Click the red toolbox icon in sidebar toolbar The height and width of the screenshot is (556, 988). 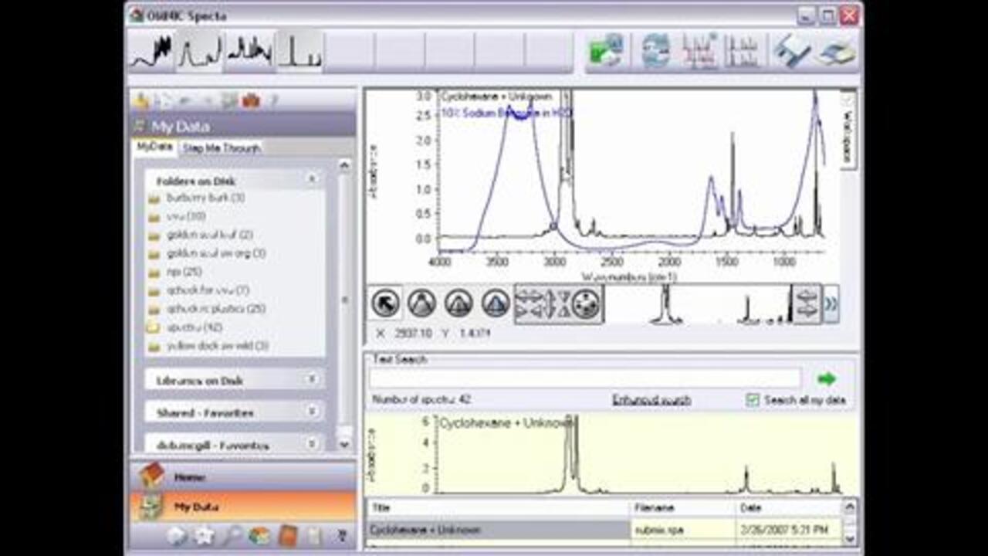click(250, 100)
